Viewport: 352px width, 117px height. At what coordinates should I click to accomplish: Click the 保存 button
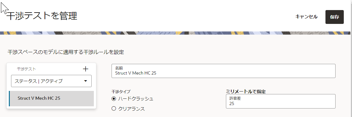(x=335, y=17)
